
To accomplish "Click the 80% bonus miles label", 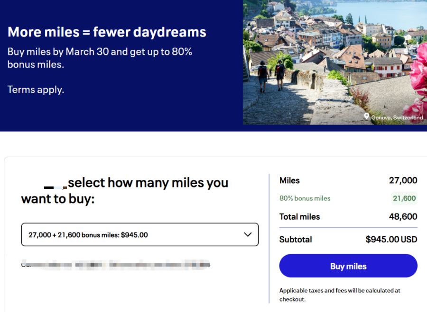I will [x=305, y=198].
